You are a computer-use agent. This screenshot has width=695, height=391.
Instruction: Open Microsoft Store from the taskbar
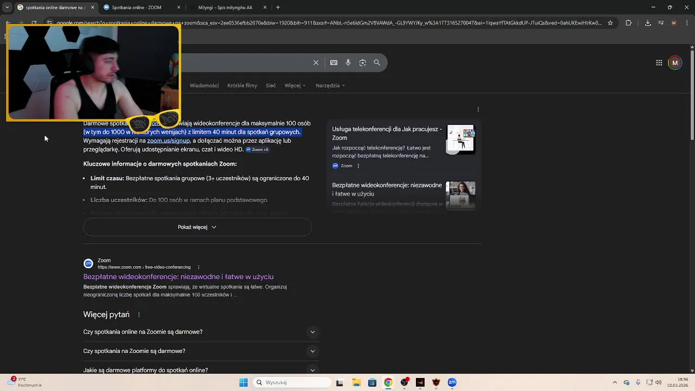click(x=372, y=382)
